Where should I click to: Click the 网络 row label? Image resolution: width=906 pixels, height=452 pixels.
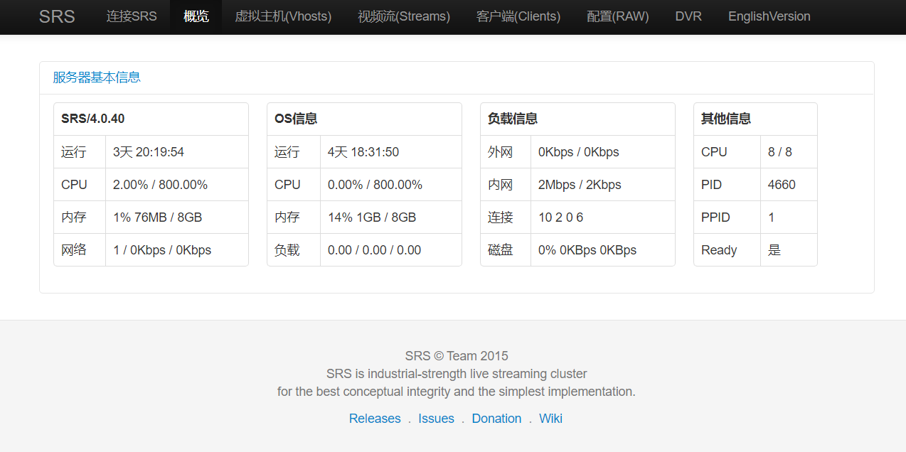[74, 250]
